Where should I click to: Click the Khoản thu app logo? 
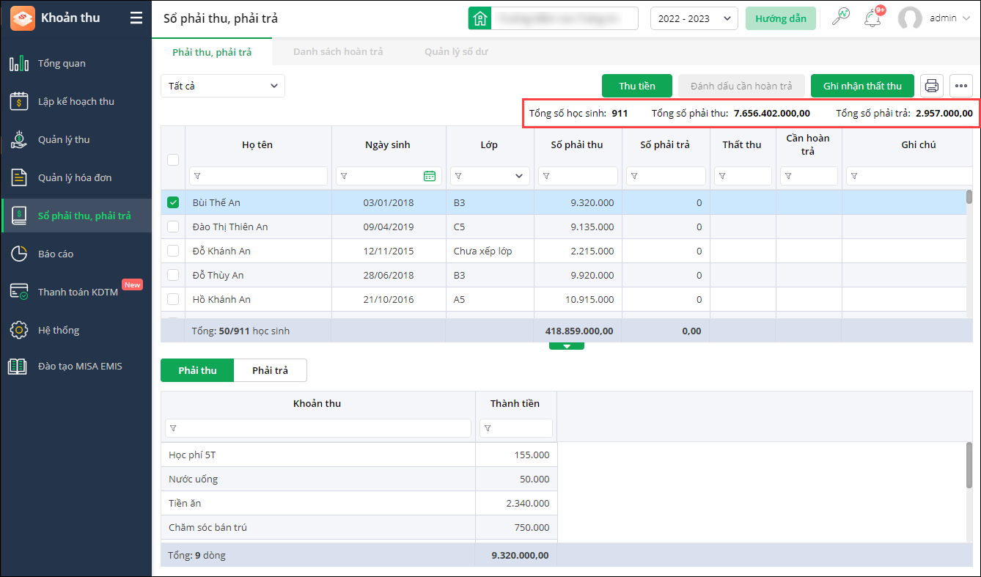tap(22, 18)
